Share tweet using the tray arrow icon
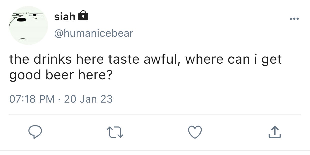 [275, 132]
